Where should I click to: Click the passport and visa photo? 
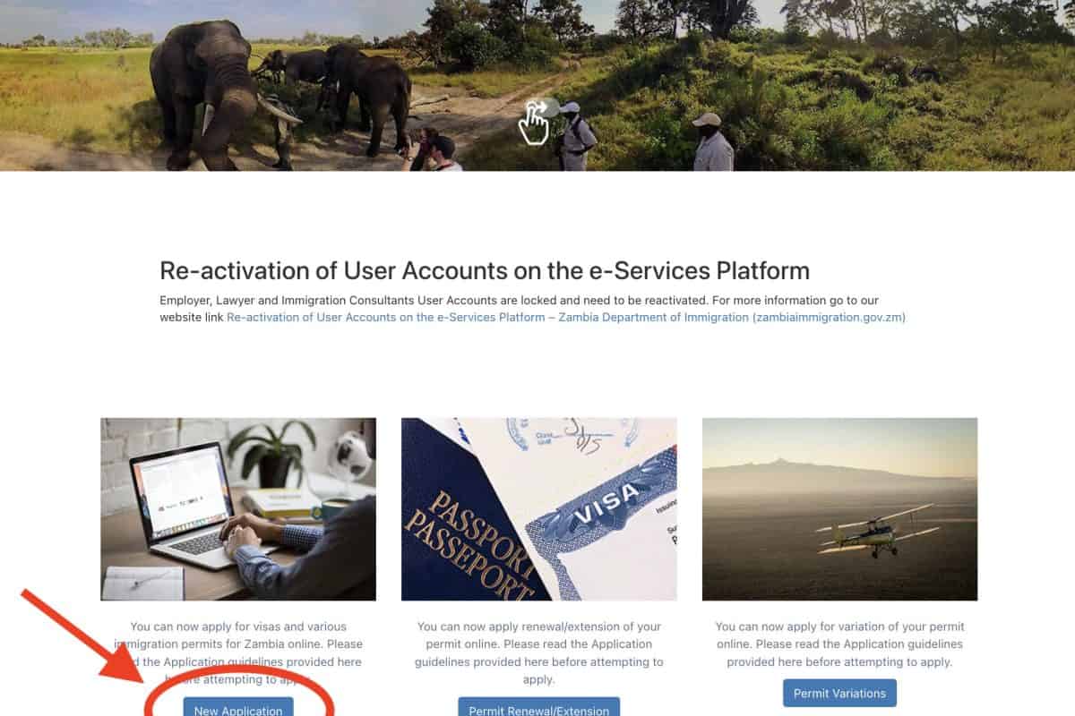tap(538, 509)
